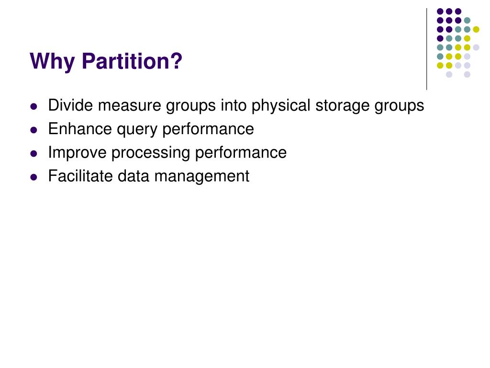Click the words "storage groups" in the first bullet
The width and height of the screenshot is (490, 368).
tap(370, 106)
